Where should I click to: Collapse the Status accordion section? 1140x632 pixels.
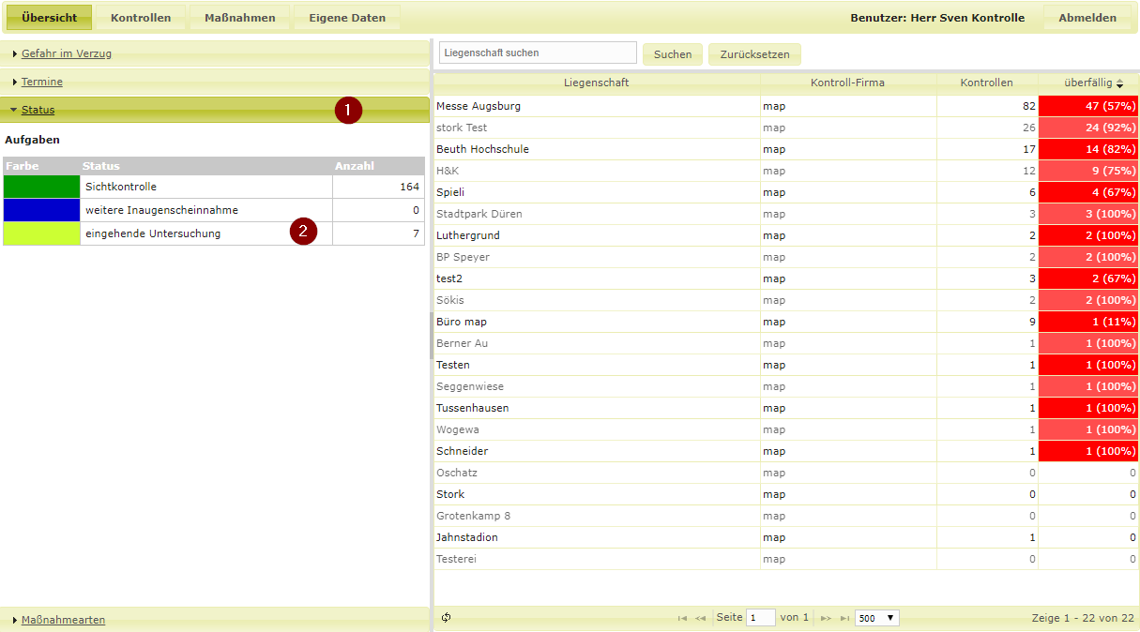click(38, 110)
